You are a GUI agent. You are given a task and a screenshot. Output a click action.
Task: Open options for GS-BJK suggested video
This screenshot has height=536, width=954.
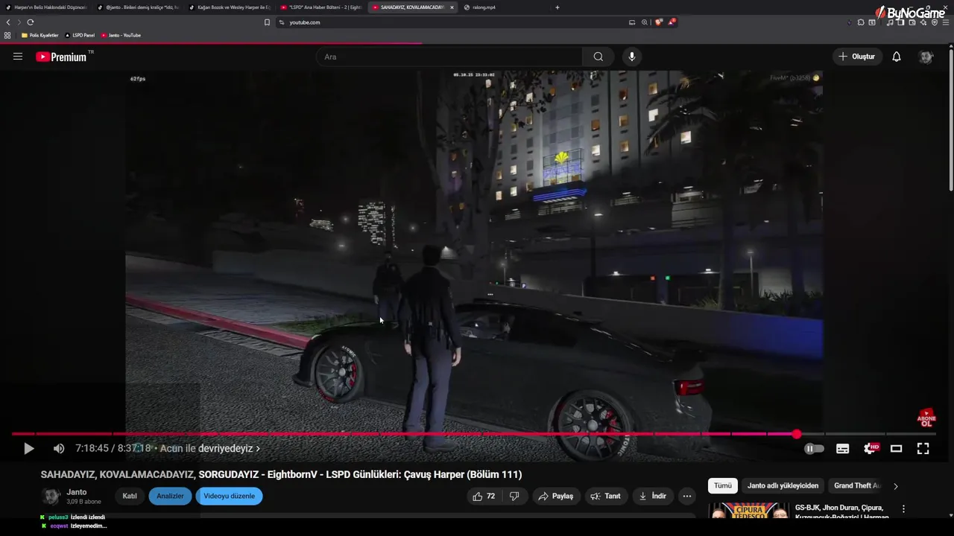coord(903,509)
